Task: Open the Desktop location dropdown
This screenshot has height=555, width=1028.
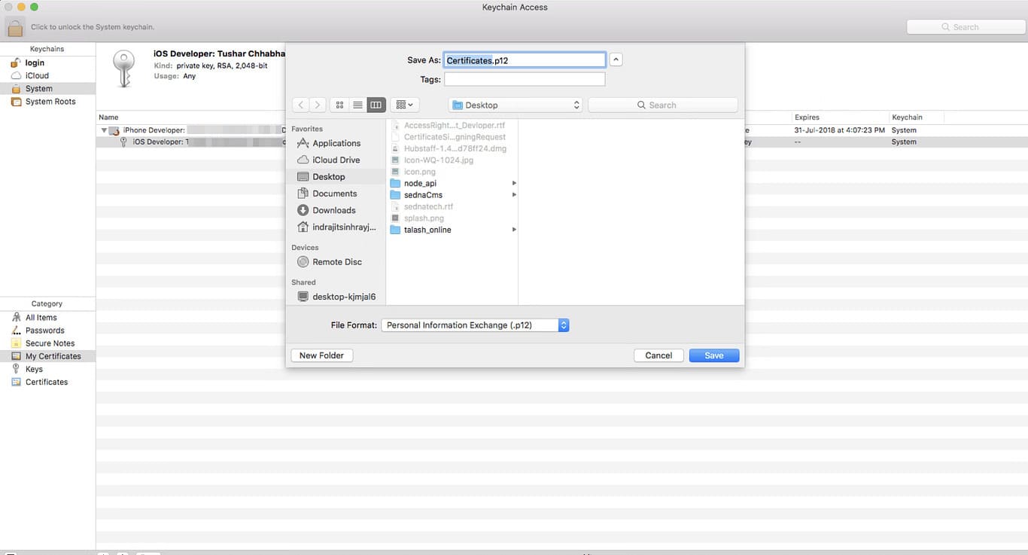Action: [515, 105]
